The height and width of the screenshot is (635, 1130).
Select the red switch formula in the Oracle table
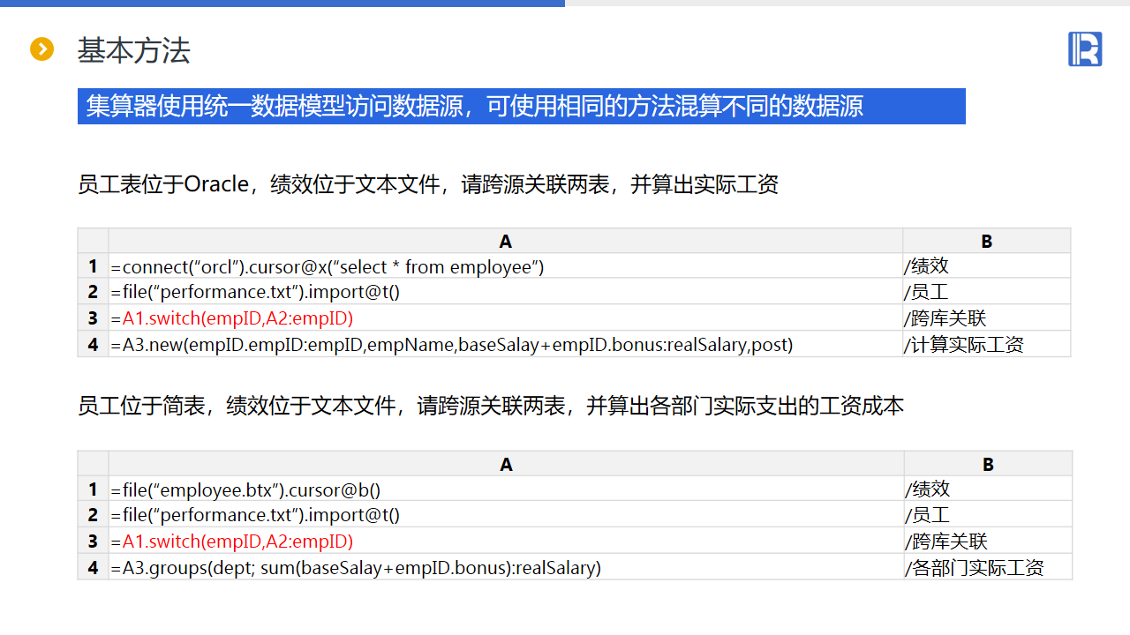(506, 318)
